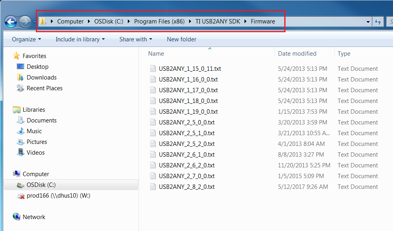This screenshot has width=393, height=231.
Task: Open the Share with menu
Action: (x=136, y=39)
